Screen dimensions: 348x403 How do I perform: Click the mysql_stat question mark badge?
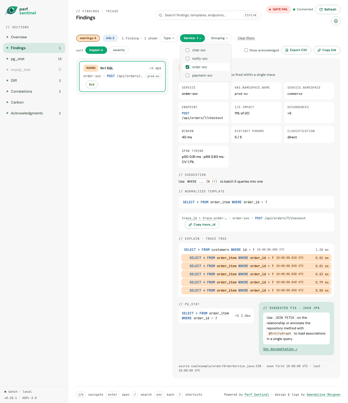pos(60,70)
